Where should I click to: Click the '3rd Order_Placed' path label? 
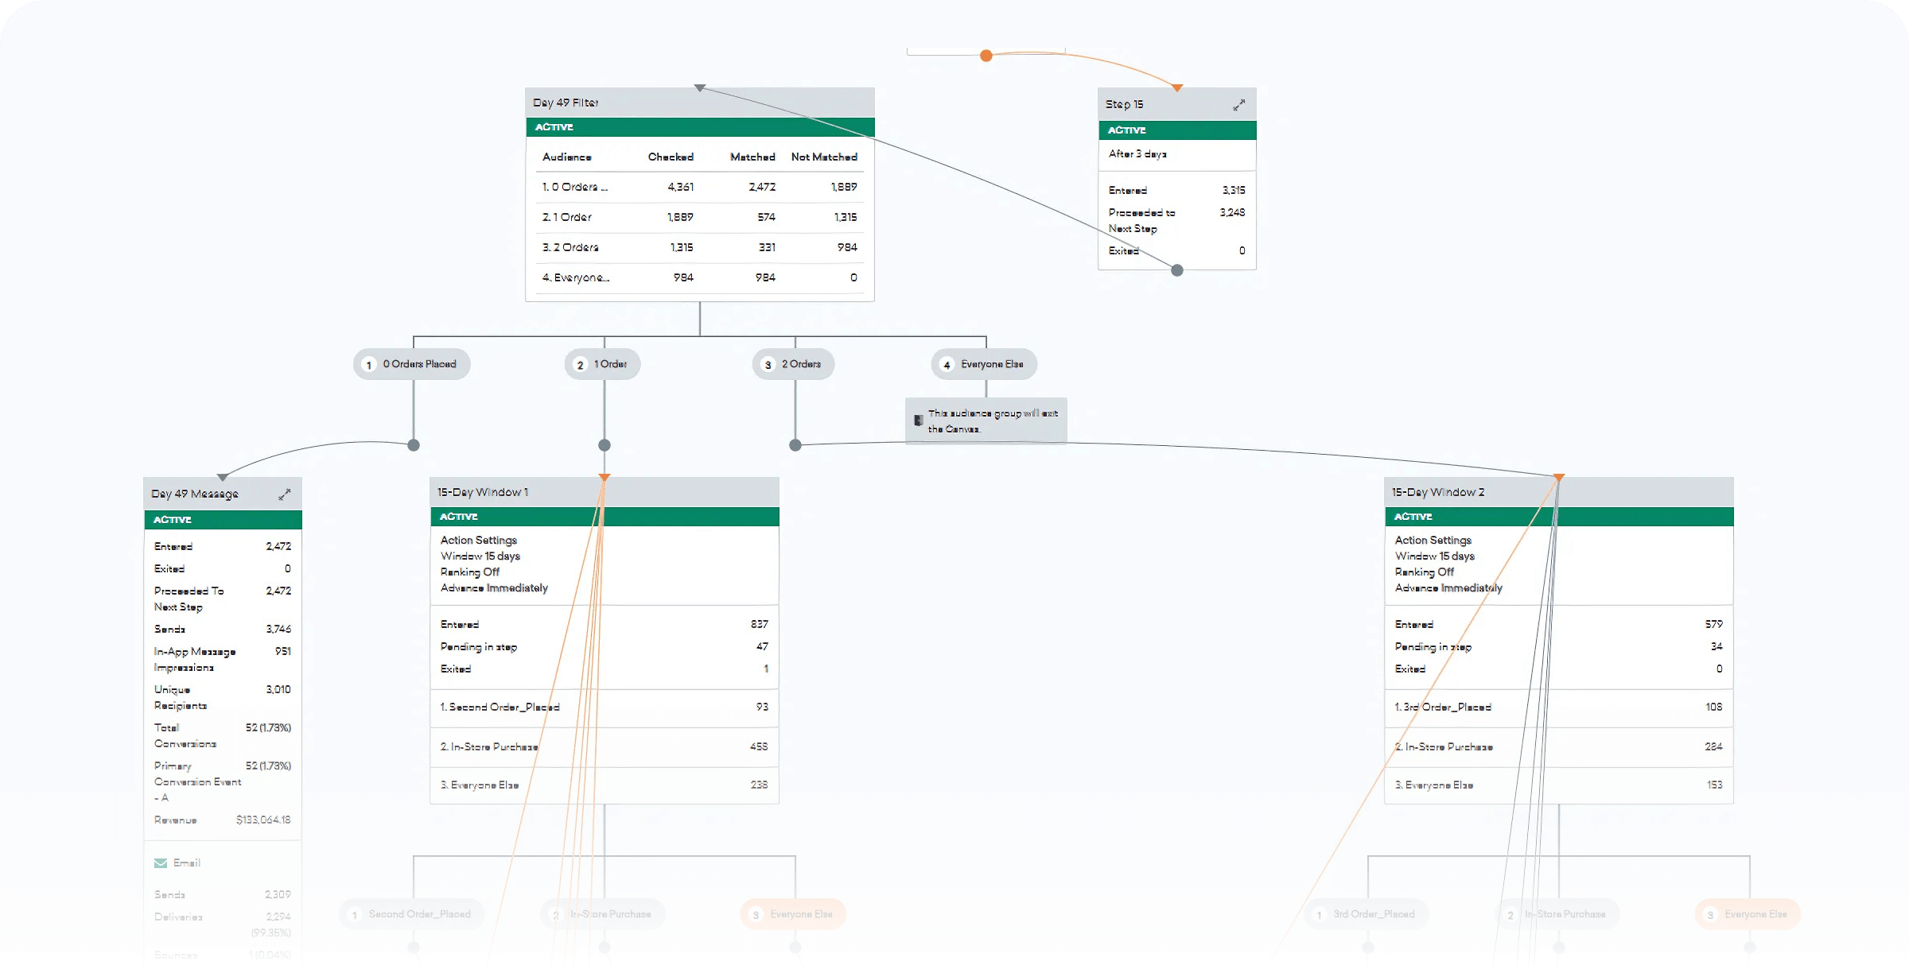(x=1365, y=913)
